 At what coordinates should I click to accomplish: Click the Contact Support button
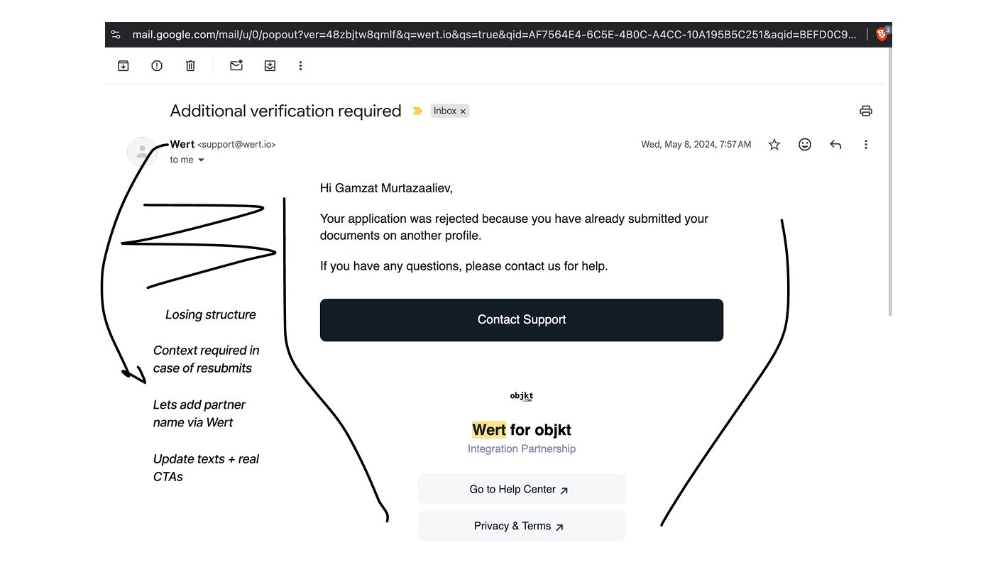click(x=522, y=320)
